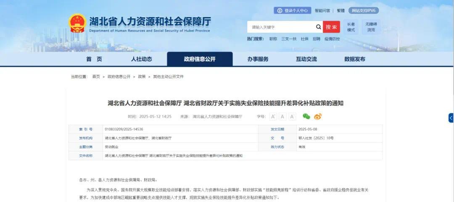The height and width of the screenshot is (202, 454).
Task: Click the 文号 label cell
Action: (277, 138)
